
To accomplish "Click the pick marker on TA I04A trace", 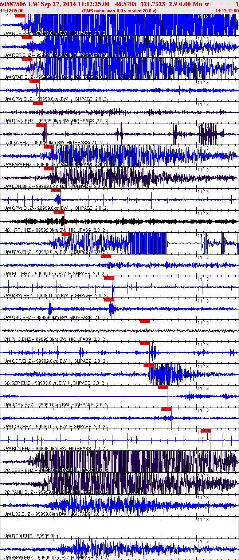I will click(x=42, y=125).
